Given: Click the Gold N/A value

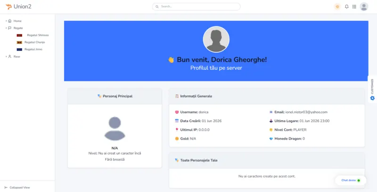Looking at the screenshot, I should tap(193, 139).
